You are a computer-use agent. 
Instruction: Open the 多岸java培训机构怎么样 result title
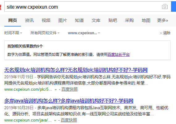pos(69,101)
